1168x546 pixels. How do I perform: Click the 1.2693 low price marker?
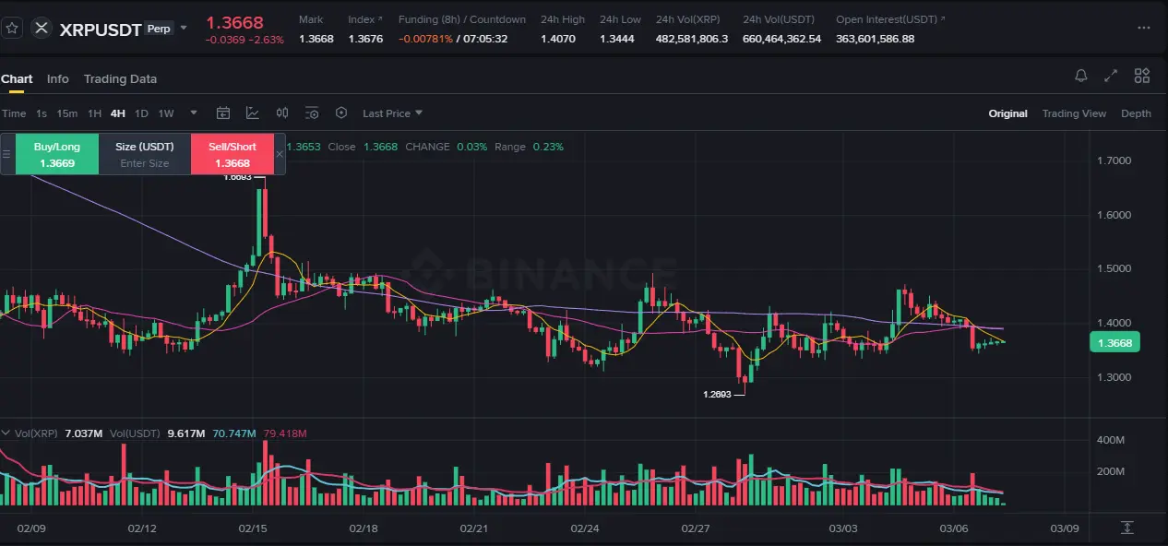(718, 394)
